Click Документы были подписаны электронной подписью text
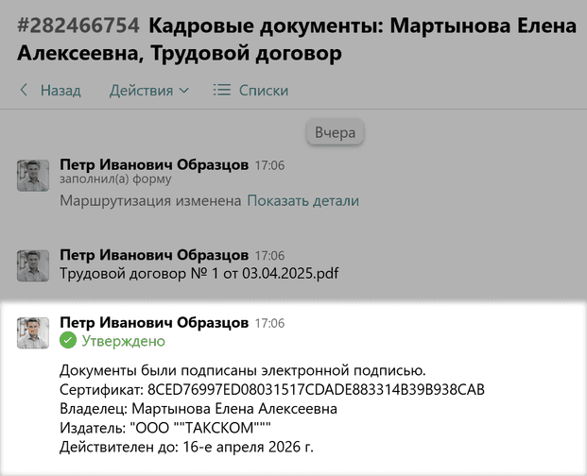 pos(243,370)
